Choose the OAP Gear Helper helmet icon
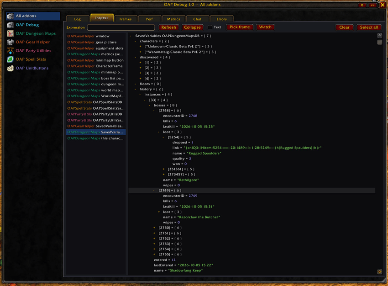Viewport: 388px width, 286px height. pos(10,42)
